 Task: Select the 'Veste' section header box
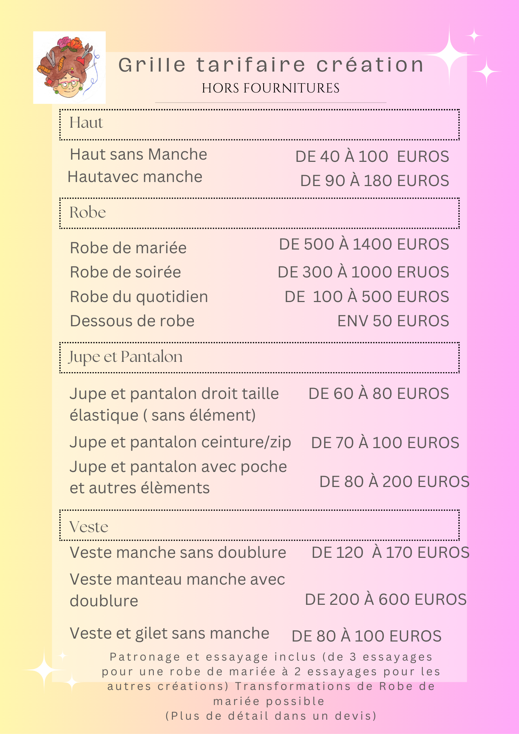[259, 525]
